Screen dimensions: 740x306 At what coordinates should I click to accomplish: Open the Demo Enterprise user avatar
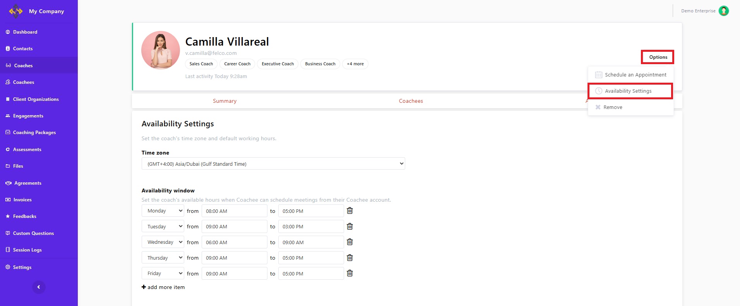723,11
